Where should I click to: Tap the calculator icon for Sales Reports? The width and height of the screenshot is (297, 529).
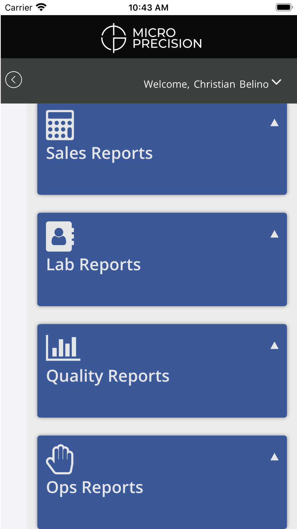click(x=60, y=125)
